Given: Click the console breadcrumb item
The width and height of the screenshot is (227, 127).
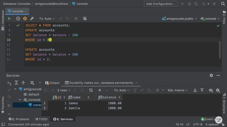Looking at the screenshot, I should click(80, 4).
